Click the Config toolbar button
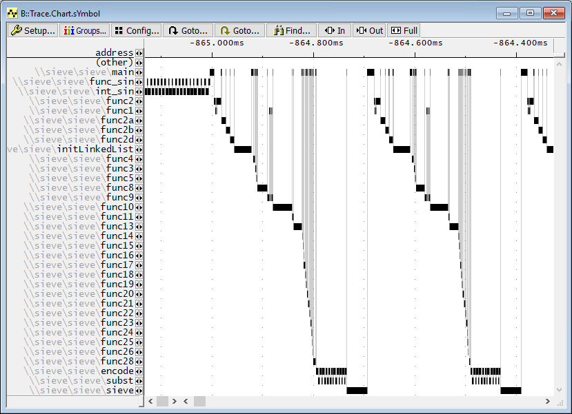Image resolution: width=572 pixels, height=414 pixels. [136, 30]
